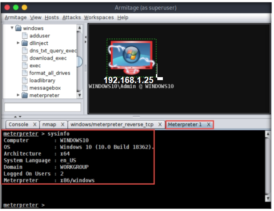Click the WINDOWS10\Admin @ WINDOWS10 label
The height and width of the screenshot is (211, 274).
click(x=131, y=86)
